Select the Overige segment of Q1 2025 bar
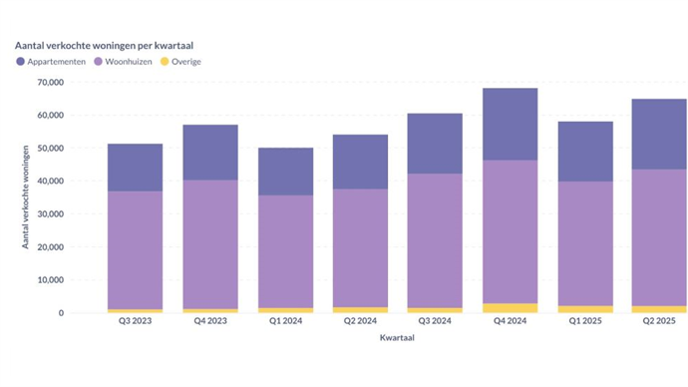688x387 pixels. click(x=585, y=309)
